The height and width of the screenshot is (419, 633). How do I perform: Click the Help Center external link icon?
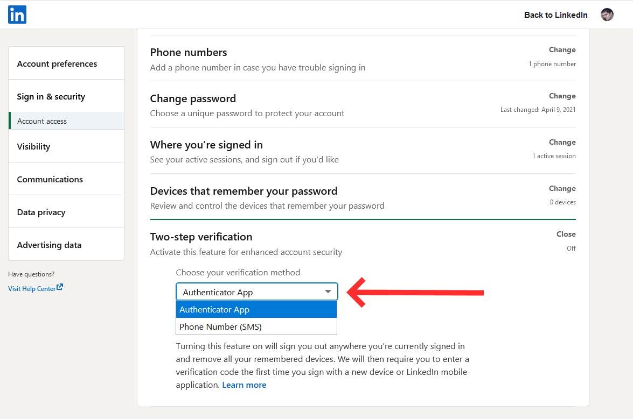(60, 287)
